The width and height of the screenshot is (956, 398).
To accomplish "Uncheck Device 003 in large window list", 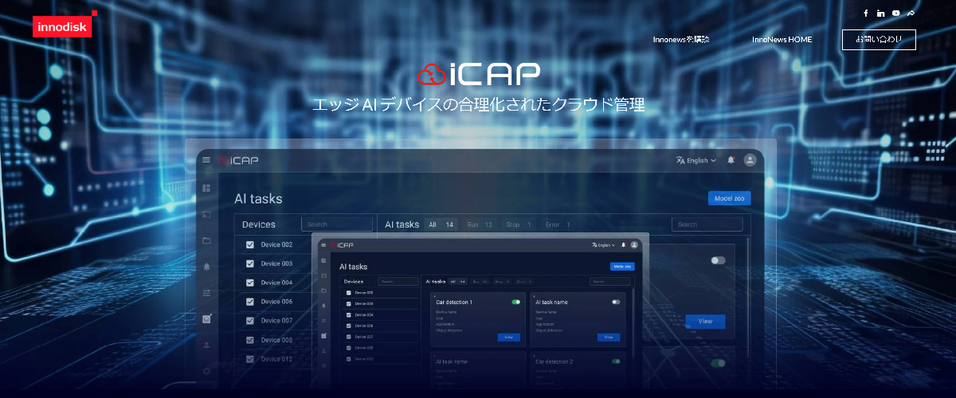I will 250,263.
